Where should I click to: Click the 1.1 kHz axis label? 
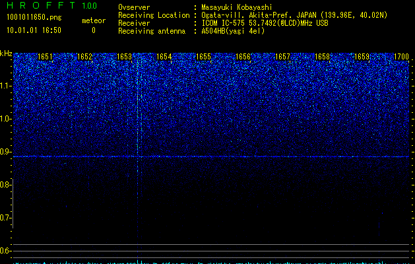[5, 86]
